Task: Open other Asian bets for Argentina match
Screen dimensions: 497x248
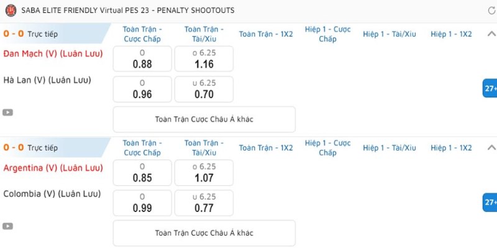Action: (x=204, y=233)
